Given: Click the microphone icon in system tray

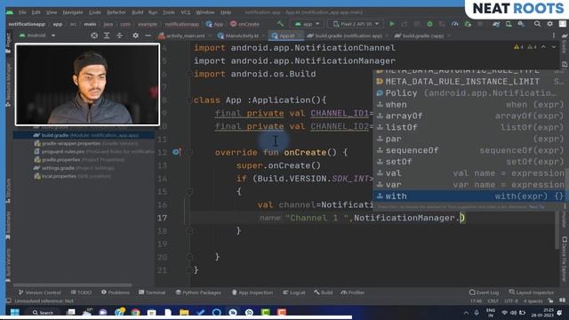Looking at the screenshot, I should coord(477,313).
